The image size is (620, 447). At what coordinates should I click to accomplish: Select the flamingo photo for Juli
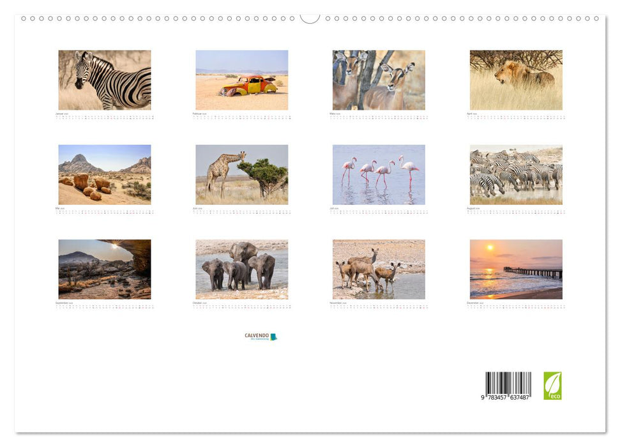point(379,175)
